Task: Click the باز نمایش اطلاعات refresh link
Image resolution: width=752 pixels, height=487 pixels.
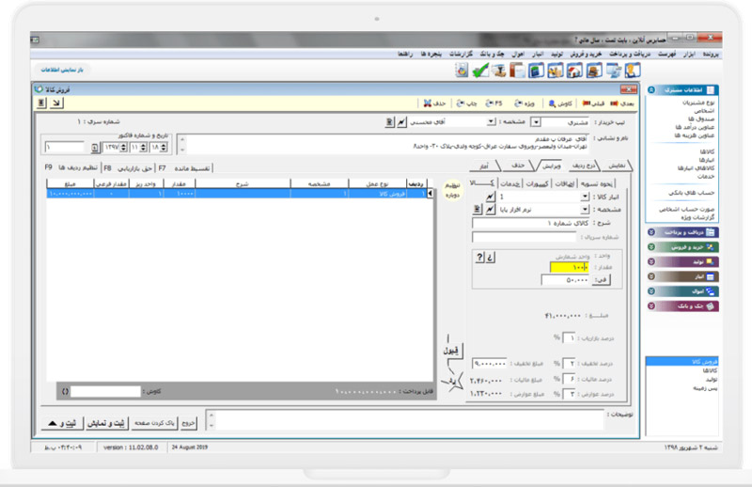Action: pyautogui.click(x=62, y=71)
